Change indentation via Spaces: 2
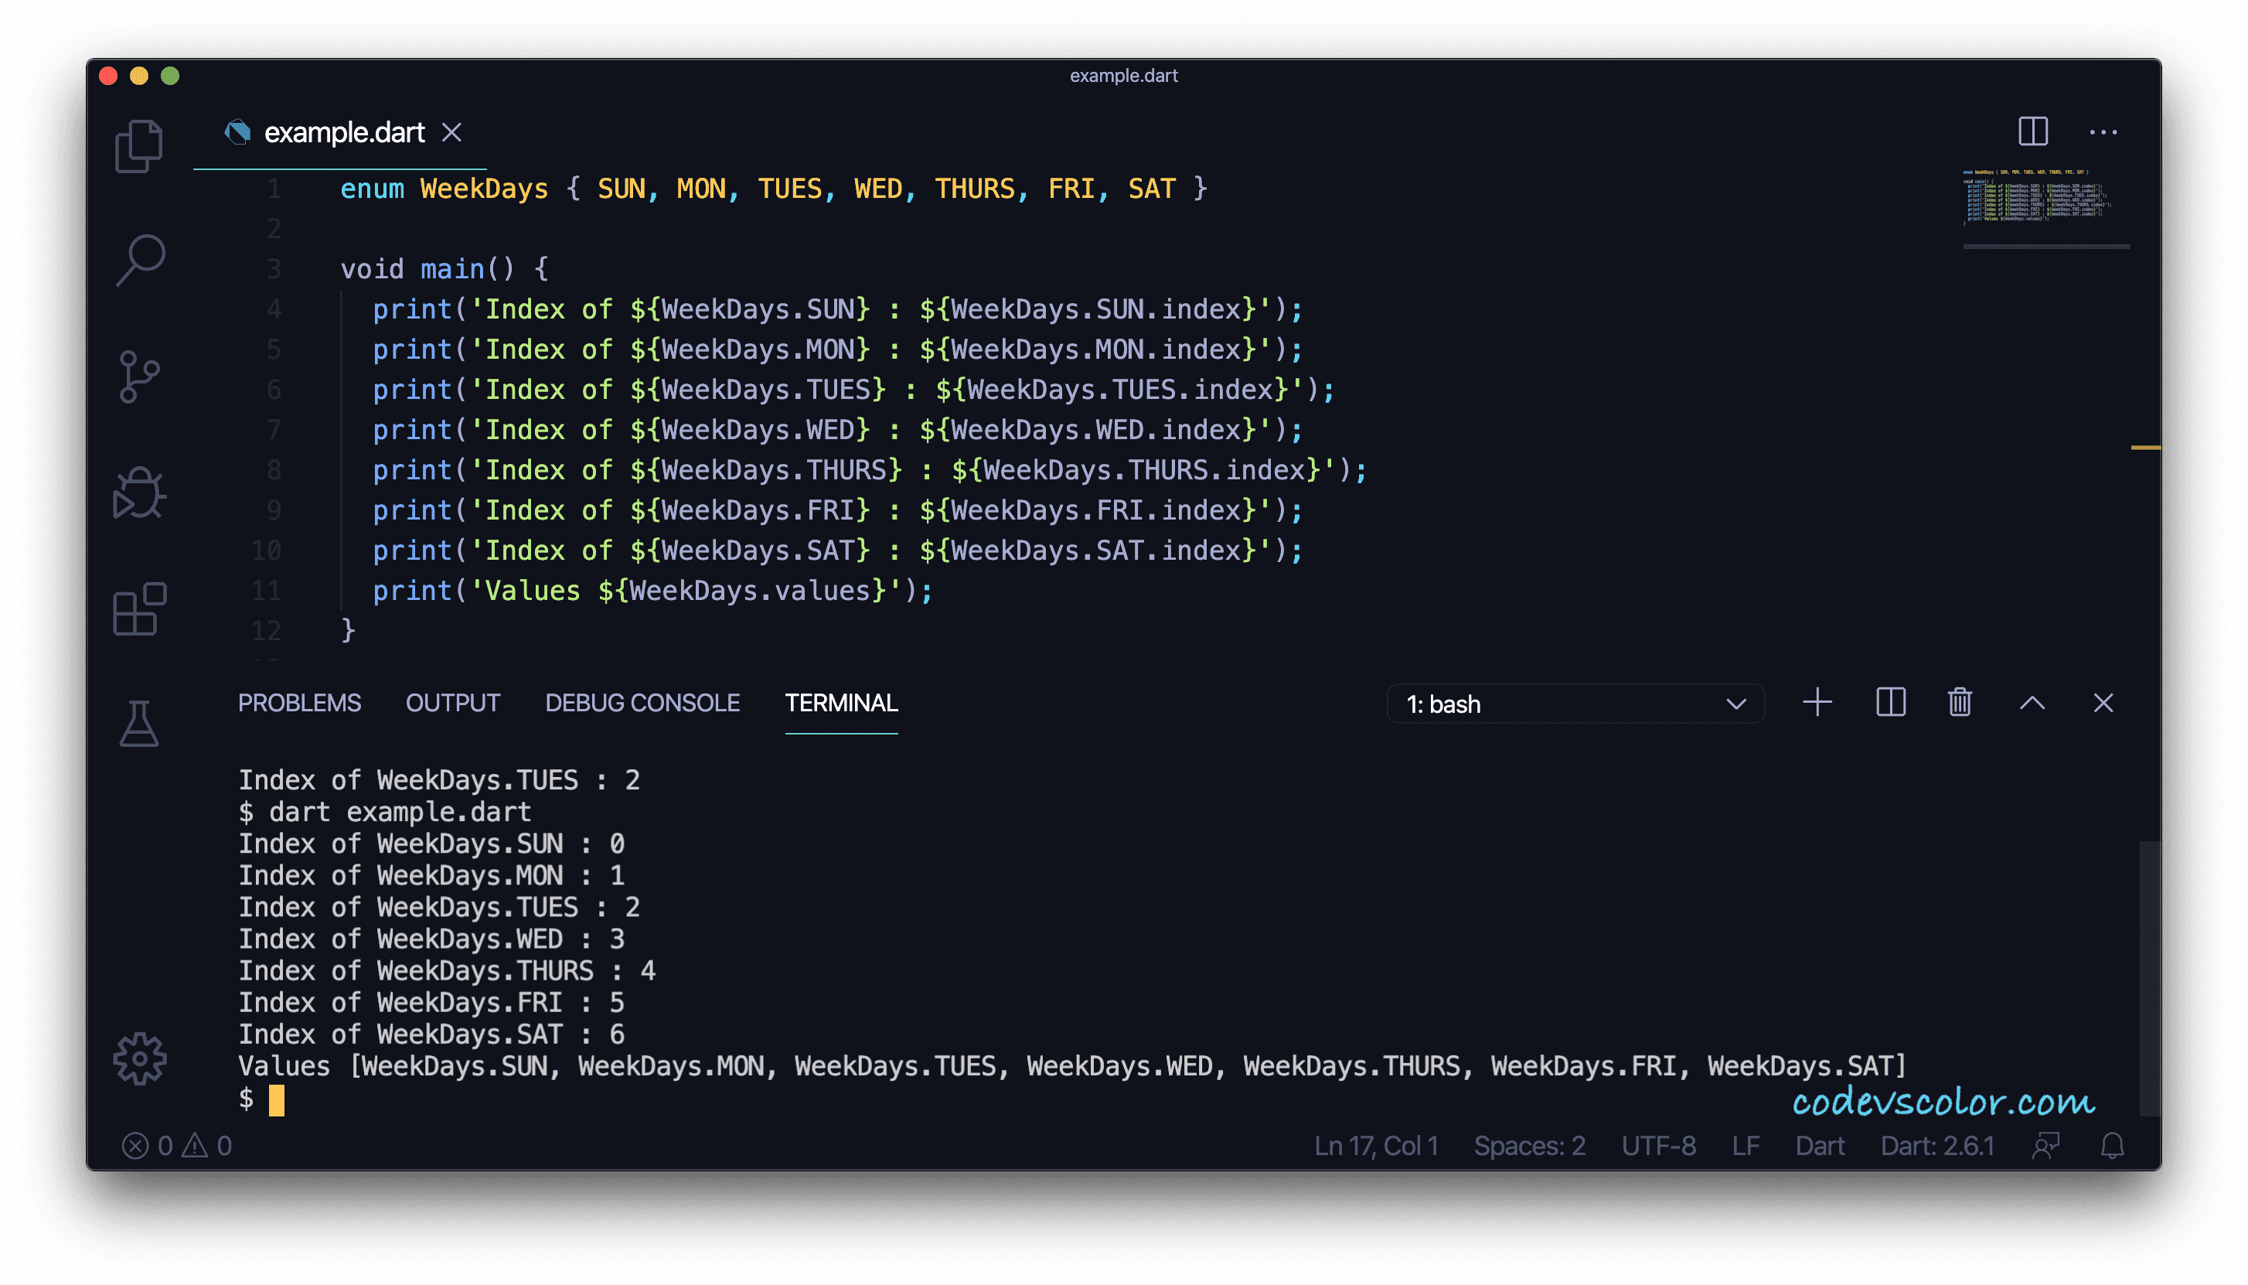 pyautogui.click(x=1529, y=1145)
